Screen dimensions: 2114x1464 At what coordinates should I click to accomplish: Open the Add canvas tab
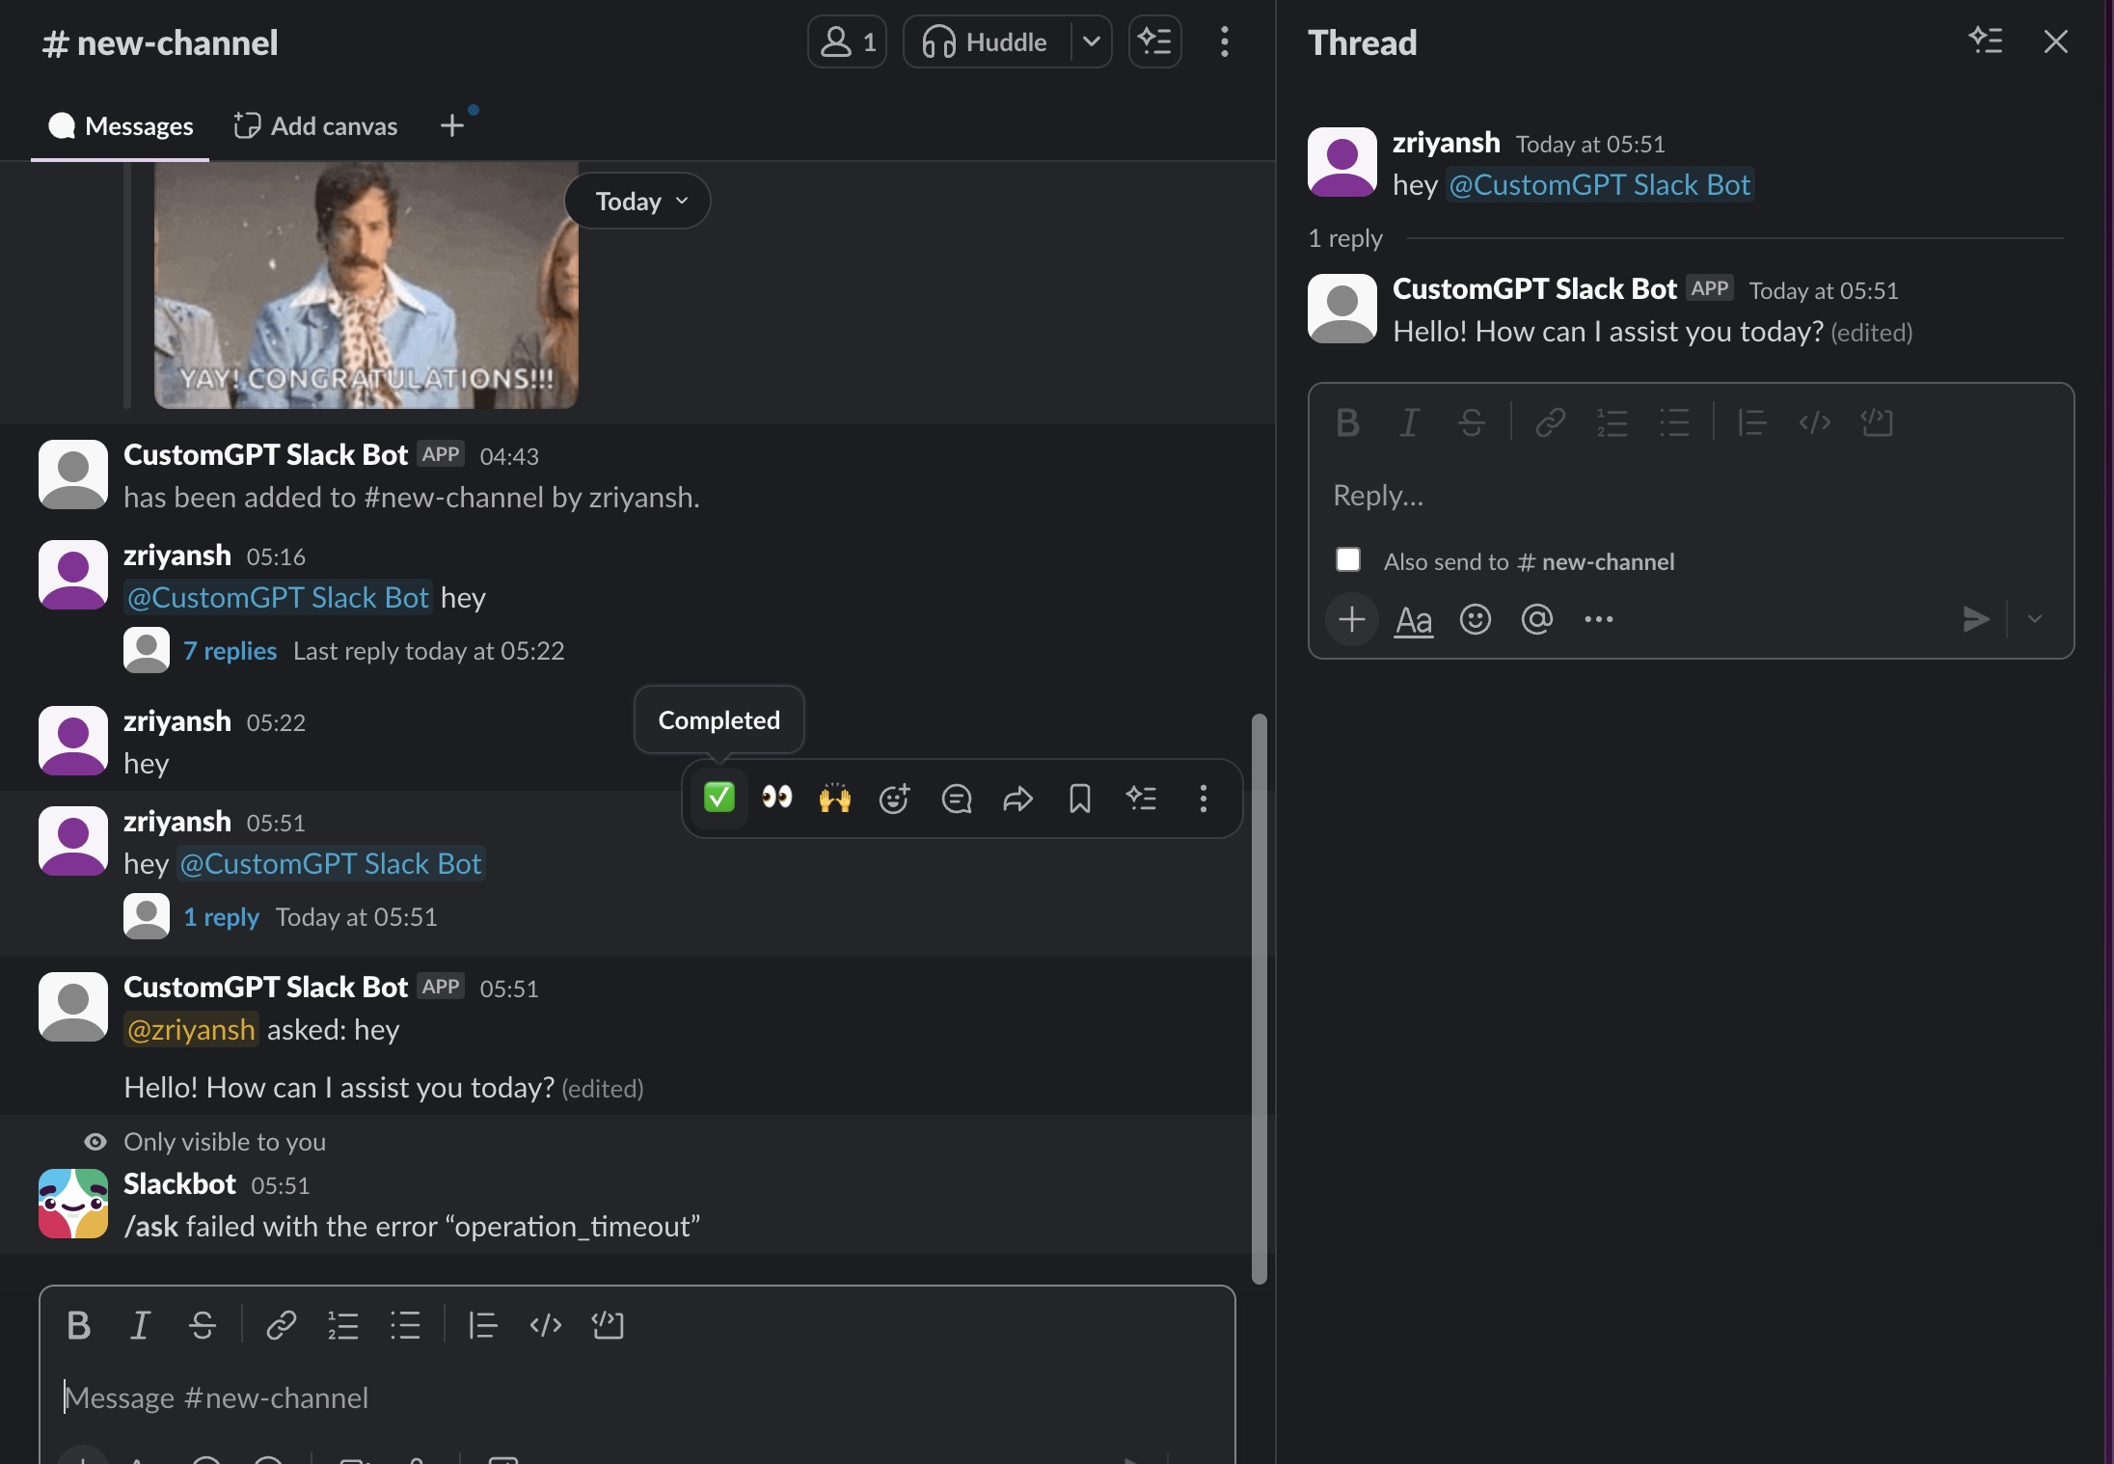coord(315,126)
